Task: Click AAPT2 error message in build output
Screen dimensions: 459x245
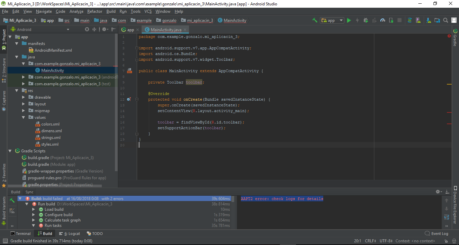Action: (x=282, y=199)
